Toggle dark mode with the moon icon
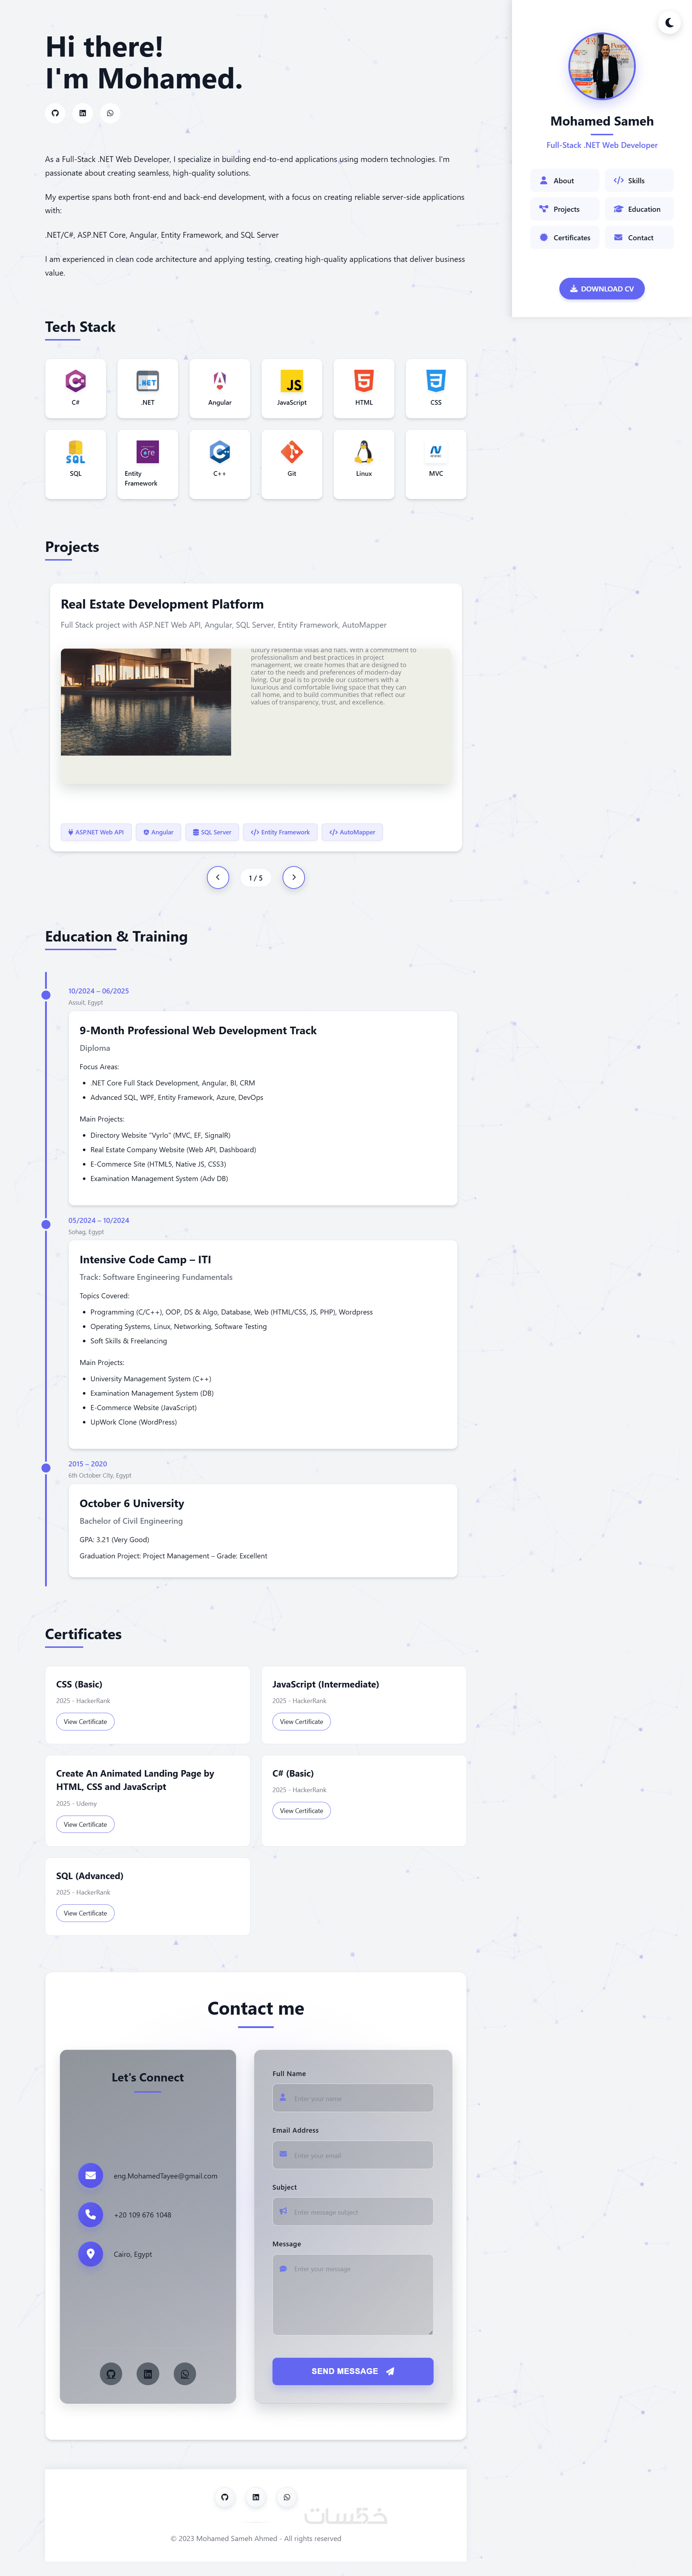The height and width of the screenshot is (2576, 692). [x=669, y=22]
